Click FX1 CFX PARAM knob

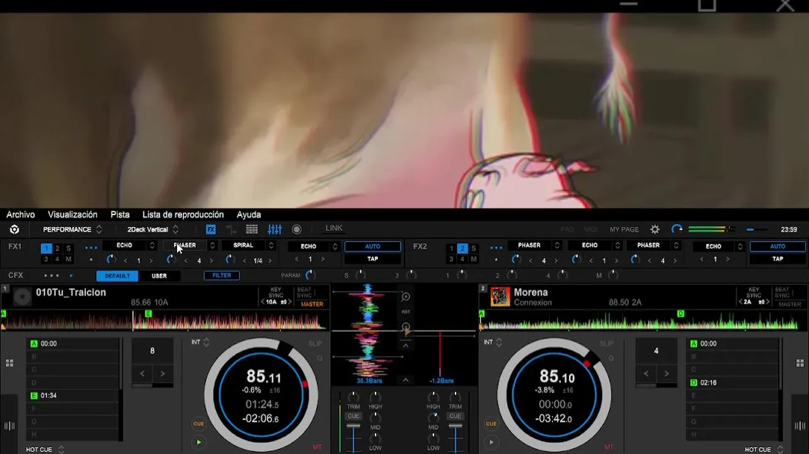[x=310, y=276]
